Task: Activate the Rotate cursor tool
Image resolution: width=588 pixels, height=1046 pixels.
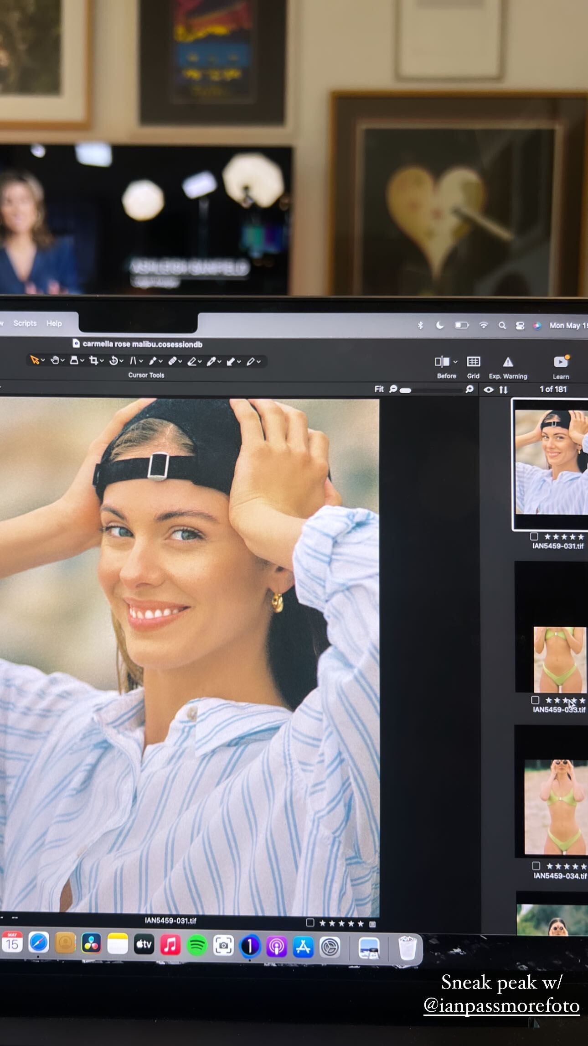Action: click(113, 361)
